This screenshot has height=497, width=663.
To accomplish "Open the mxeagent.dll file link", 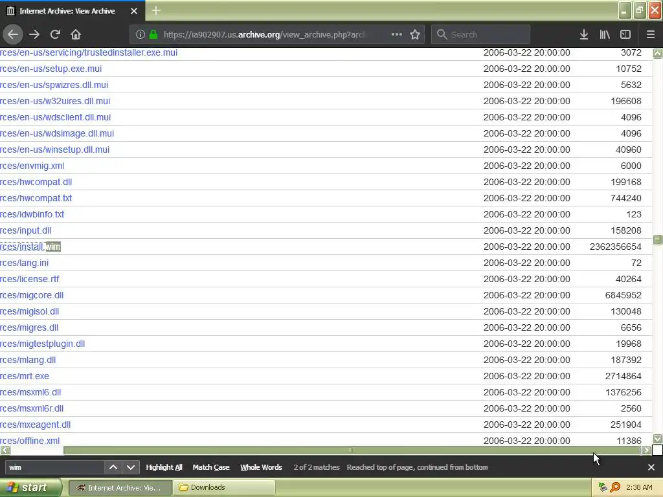I will coord(35,425).
